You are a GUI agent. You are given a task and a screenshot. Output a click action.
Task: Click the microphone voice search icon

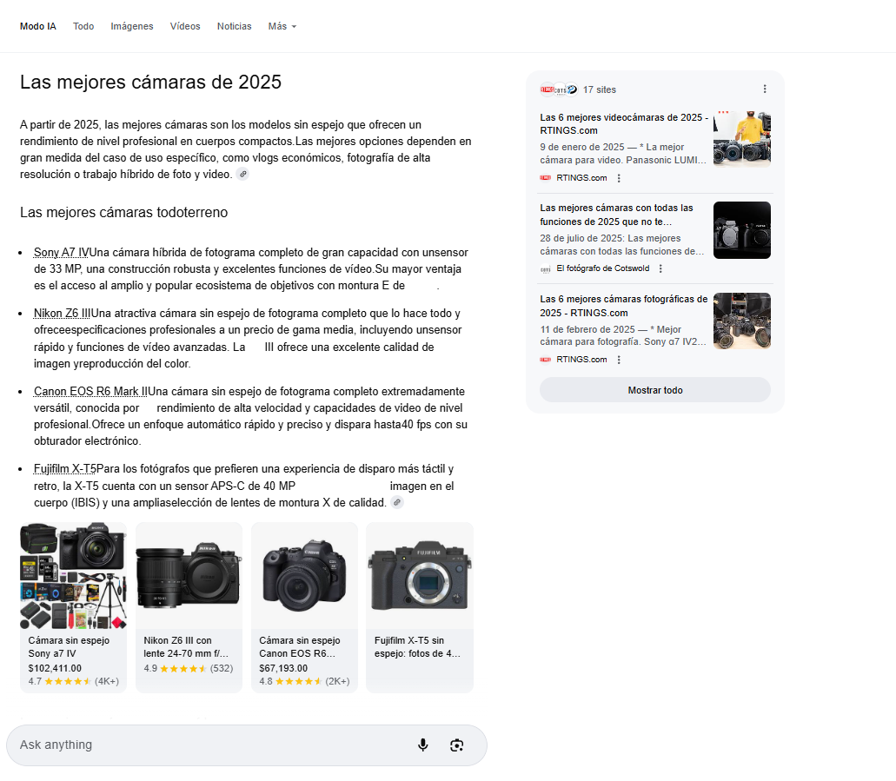[x=423, y=745]
